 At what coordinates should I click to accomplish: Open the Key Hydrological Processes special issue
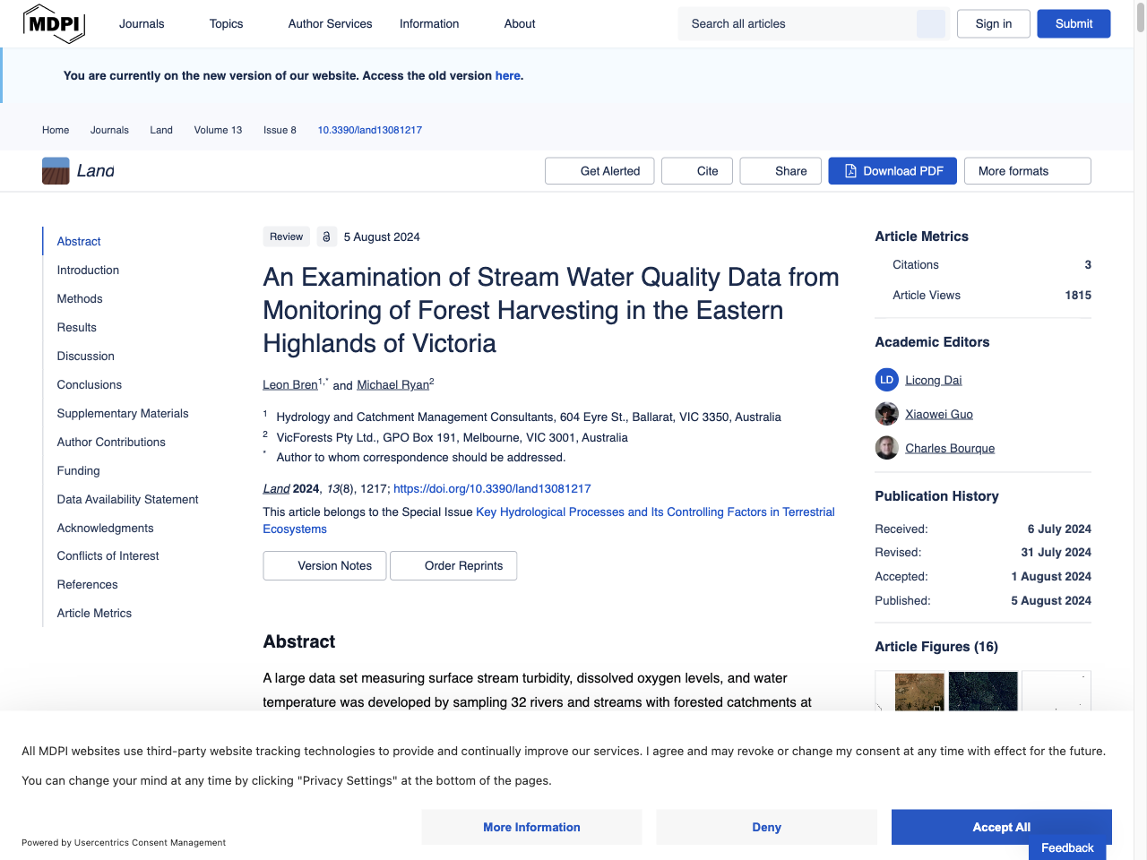[656, 512]
